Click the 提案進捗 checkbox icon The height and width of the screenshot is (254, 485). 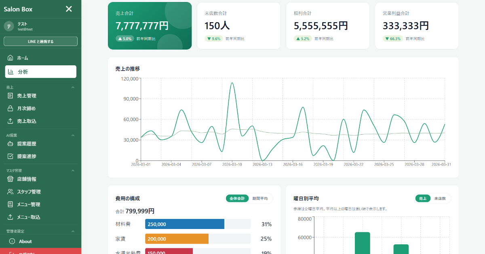11,156
